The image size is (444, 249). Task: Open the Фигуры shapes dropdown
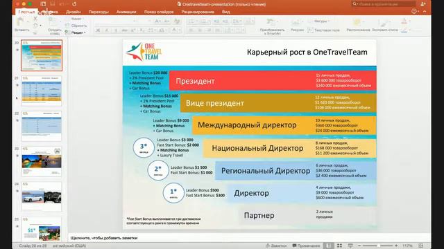pyautogui.click(x=320, y=21)
